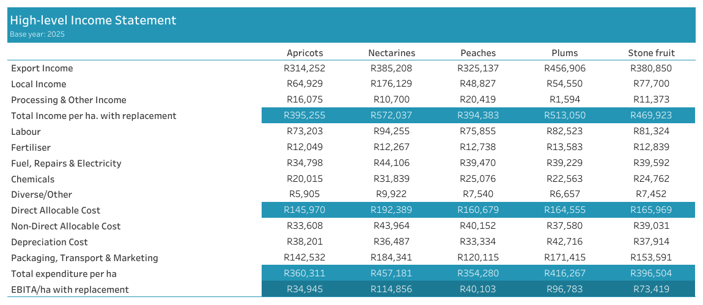
Task: Click Plums Fertiliser value R13,583
Action: coord(564,147)
